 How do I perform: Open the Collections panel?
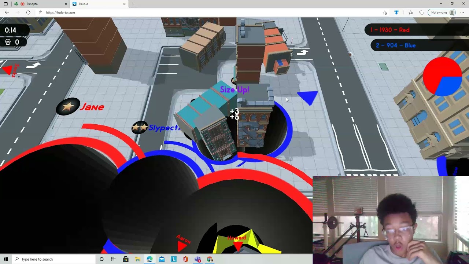[x=421, y=12]
